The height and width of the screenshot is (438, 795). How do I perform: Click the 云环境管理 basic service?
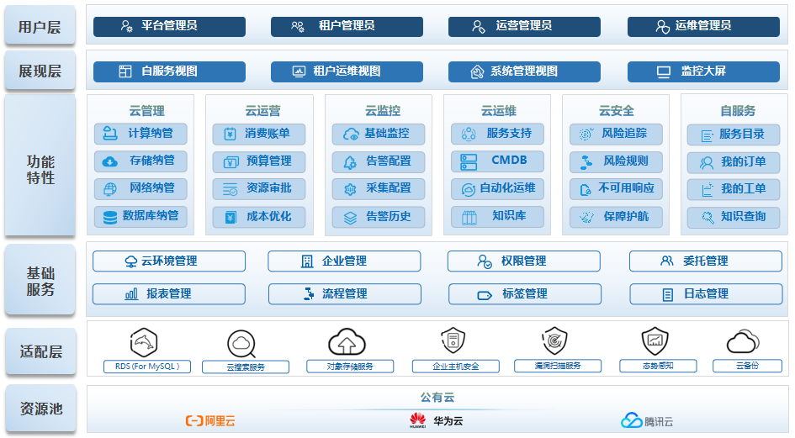169,261
